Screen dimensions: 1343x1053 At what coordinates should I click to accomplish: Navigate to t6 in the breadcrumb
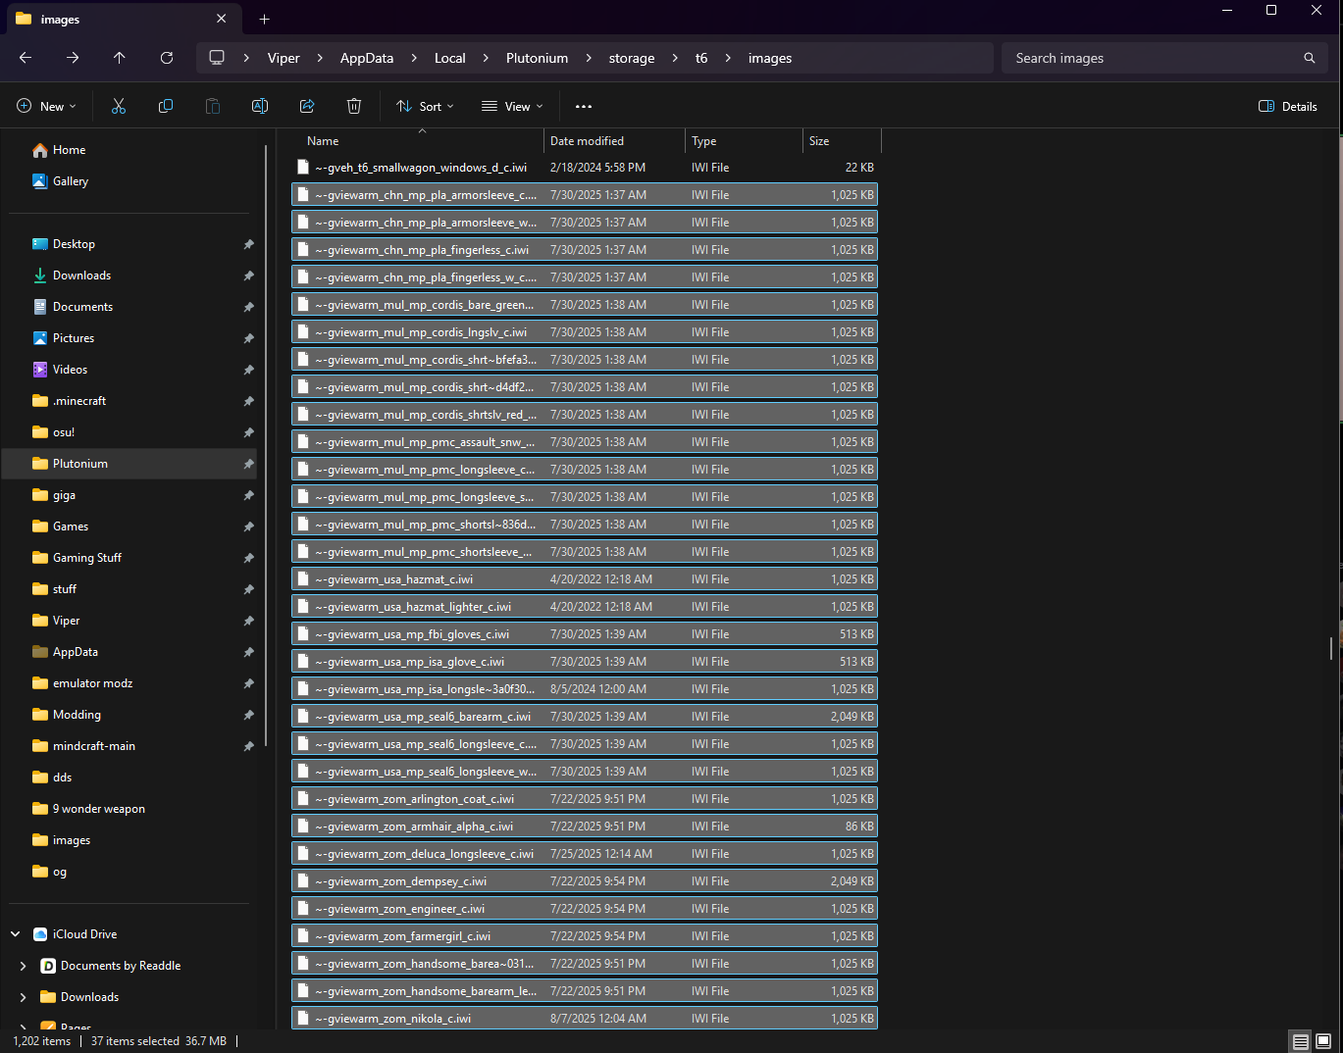point(701,58)
